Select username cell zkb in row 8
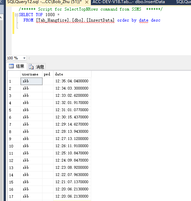Screen dimensions: 191x201 point(32,131)
